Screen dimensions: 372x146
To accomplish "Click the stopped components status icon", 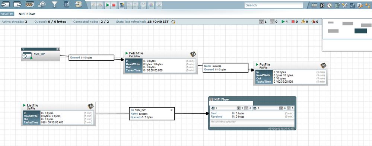I will click(293, 22).
